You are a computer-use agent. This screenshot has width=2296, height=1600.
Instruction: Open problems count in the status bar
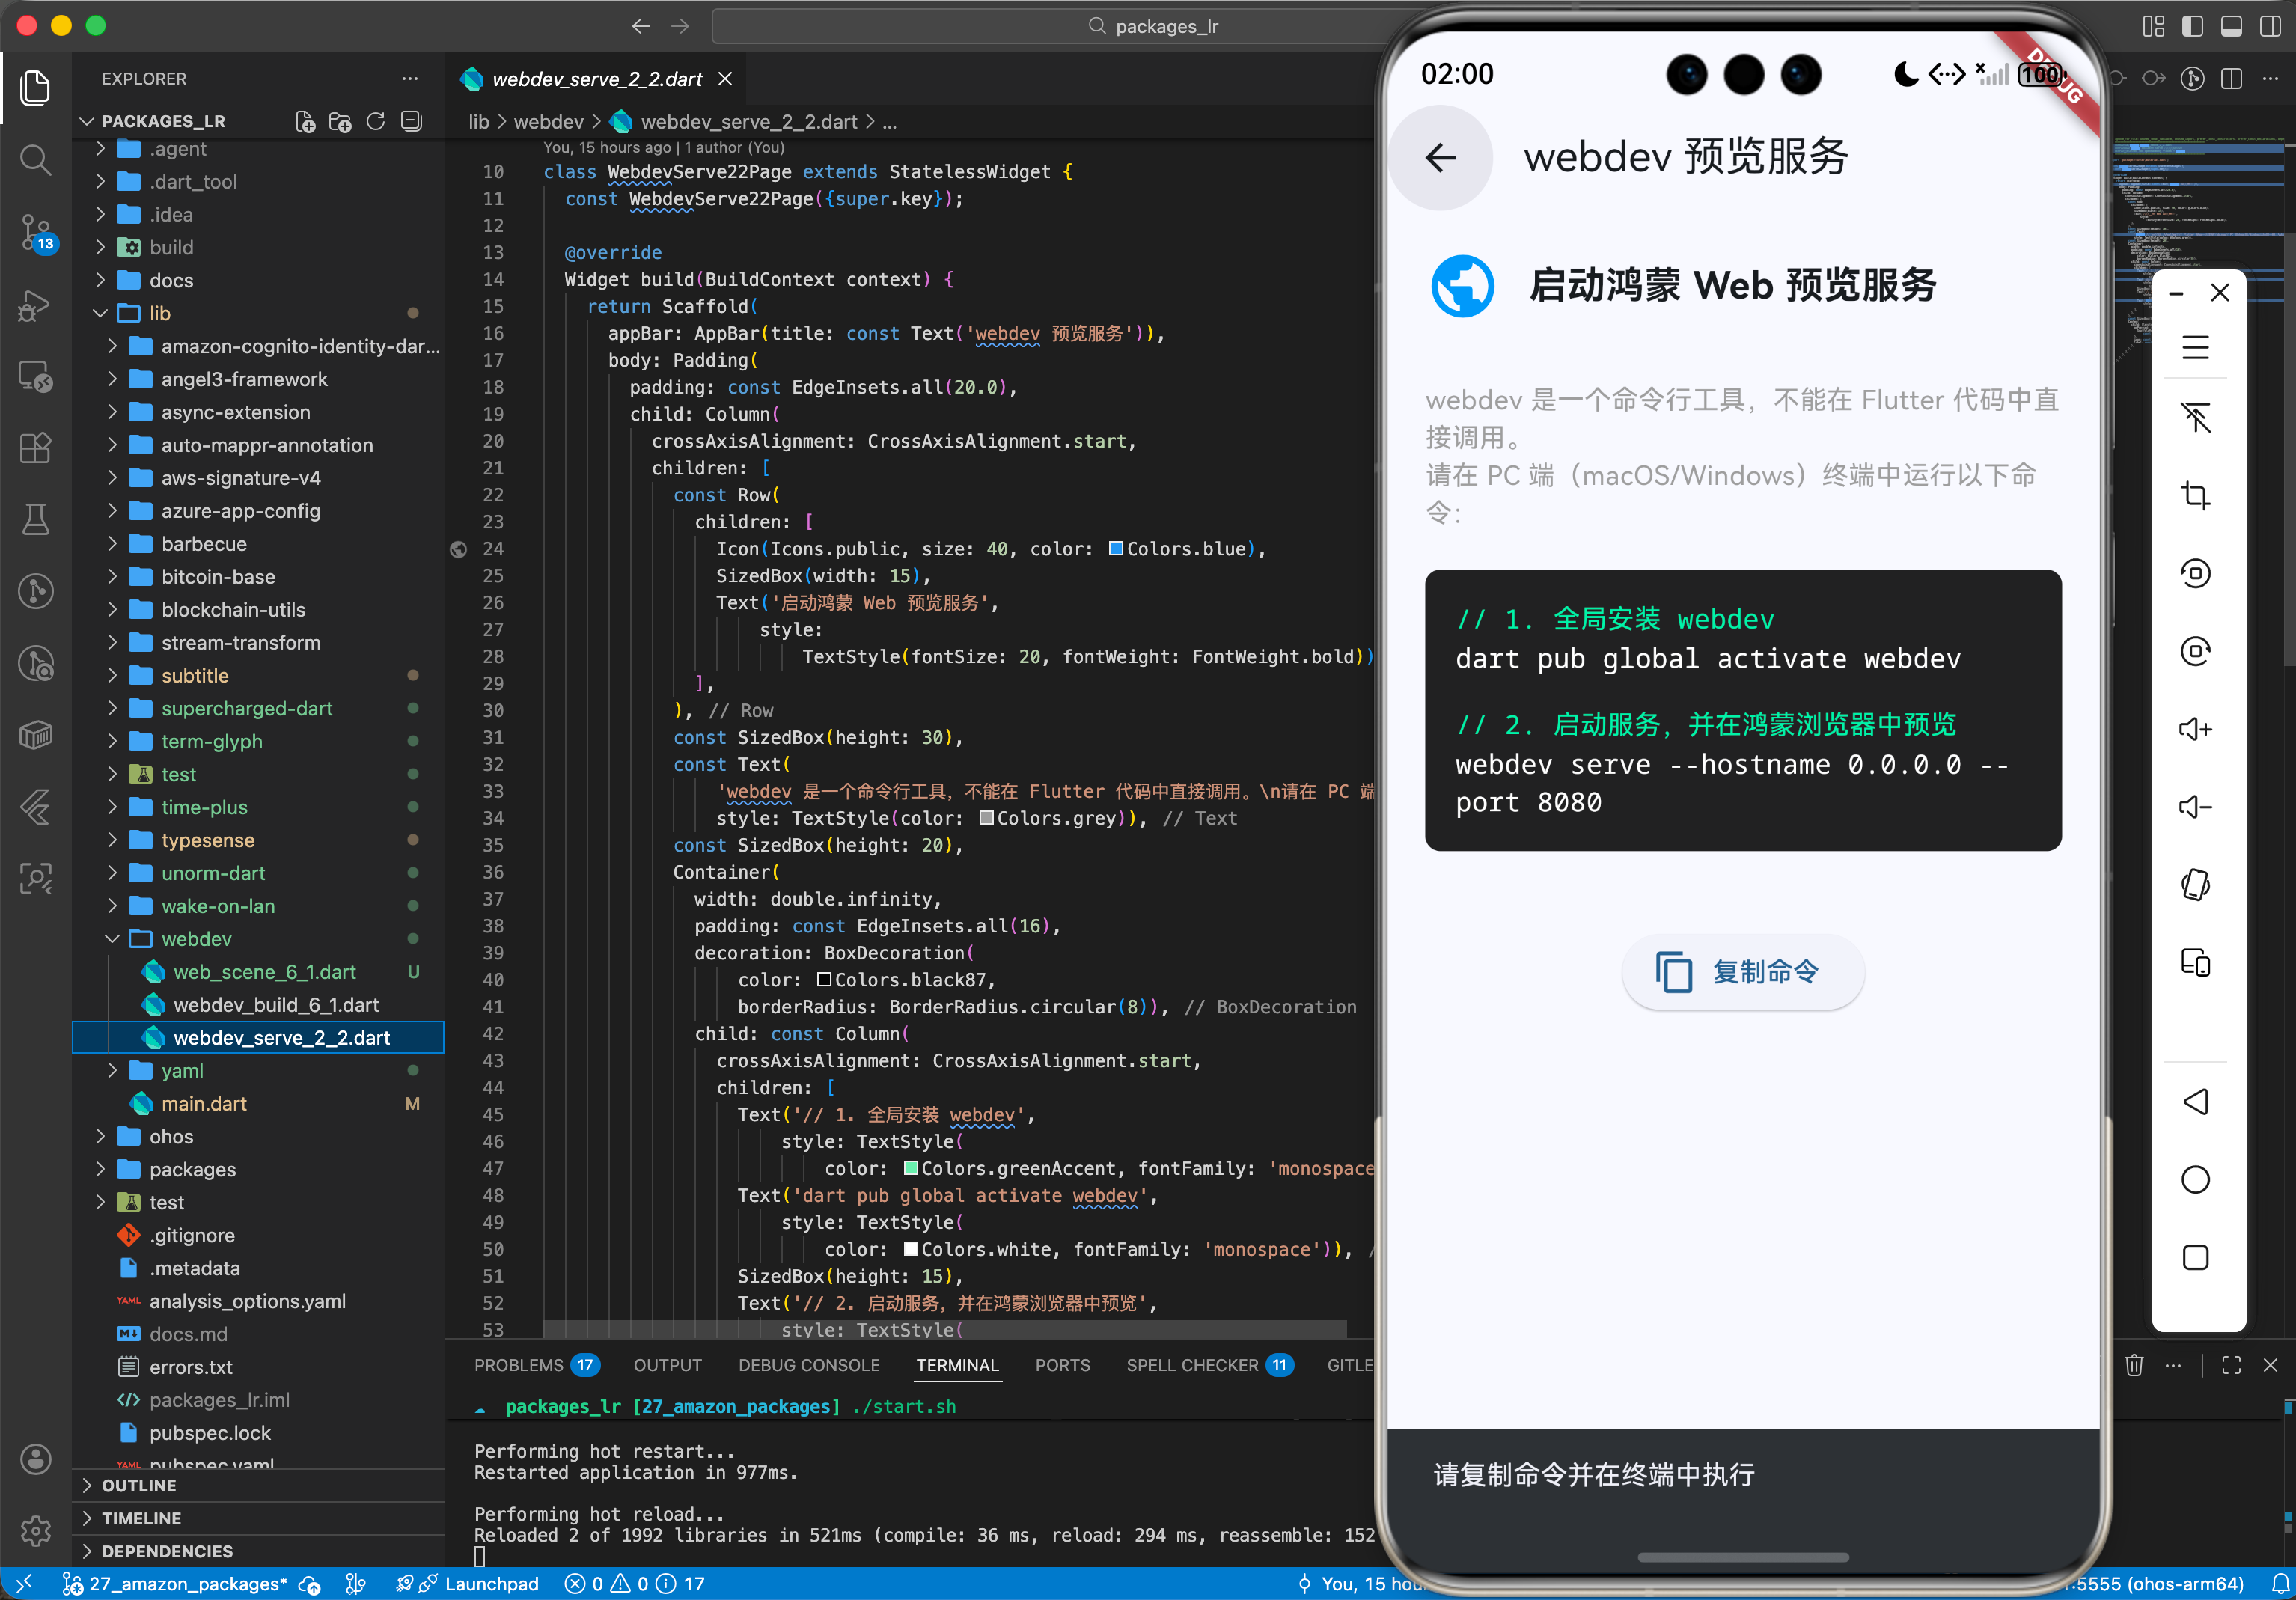[636, 1584]
